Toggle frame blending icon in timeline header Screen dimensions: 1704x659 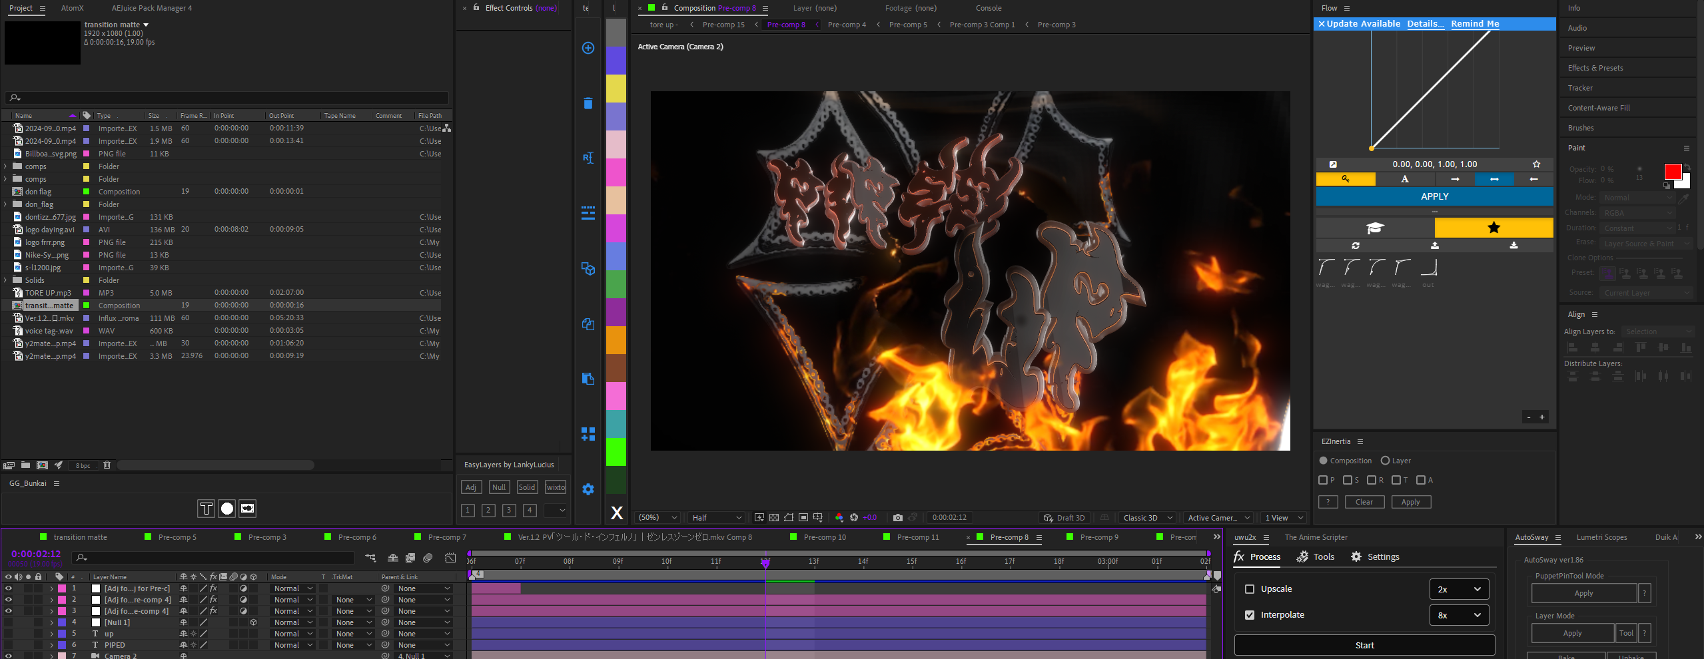(410, 558)
